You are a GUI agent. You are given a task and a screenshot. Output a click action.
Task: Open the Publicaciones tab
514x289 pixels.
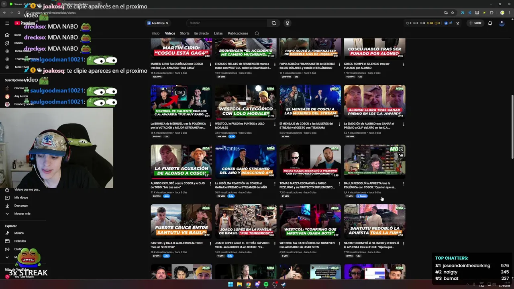pos(238,33)
